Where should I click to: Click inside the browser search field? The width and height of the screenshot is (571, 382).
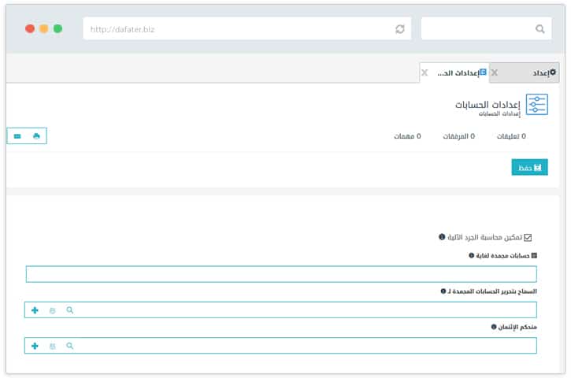pyautogui.click(x=486, y=29)
